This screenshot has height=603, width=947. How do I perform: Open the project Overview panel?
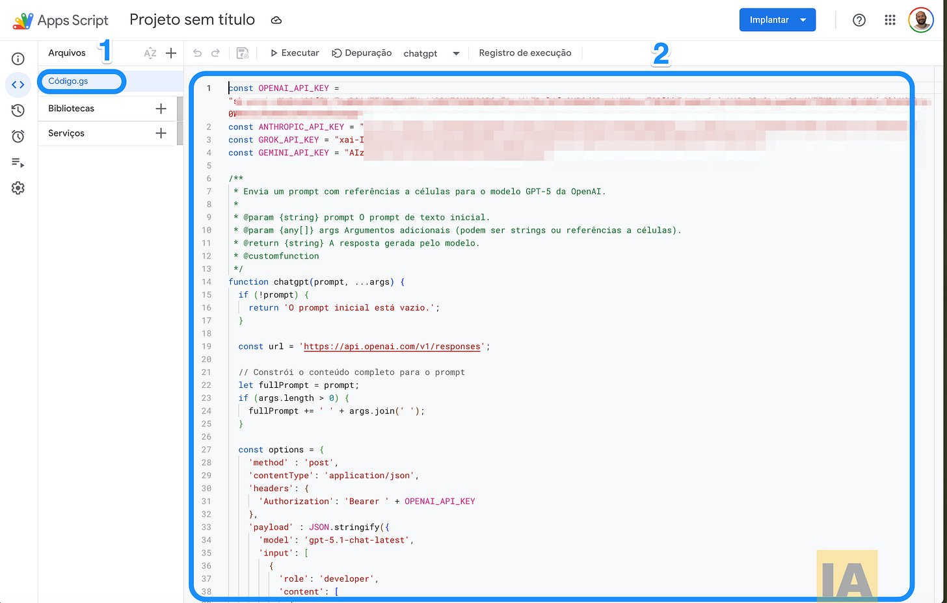coord(18,58)
